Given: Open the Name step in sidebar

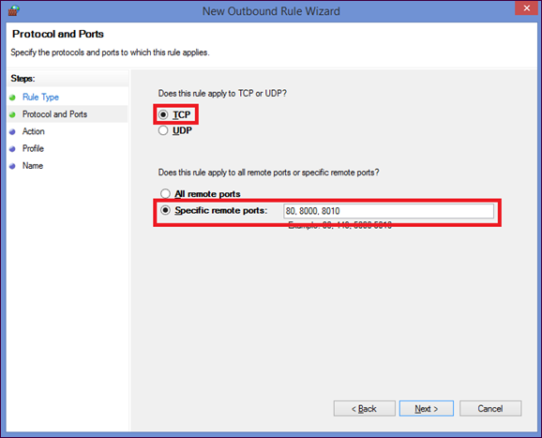Looking at the screenshot, I should click(x=33, y=166).
